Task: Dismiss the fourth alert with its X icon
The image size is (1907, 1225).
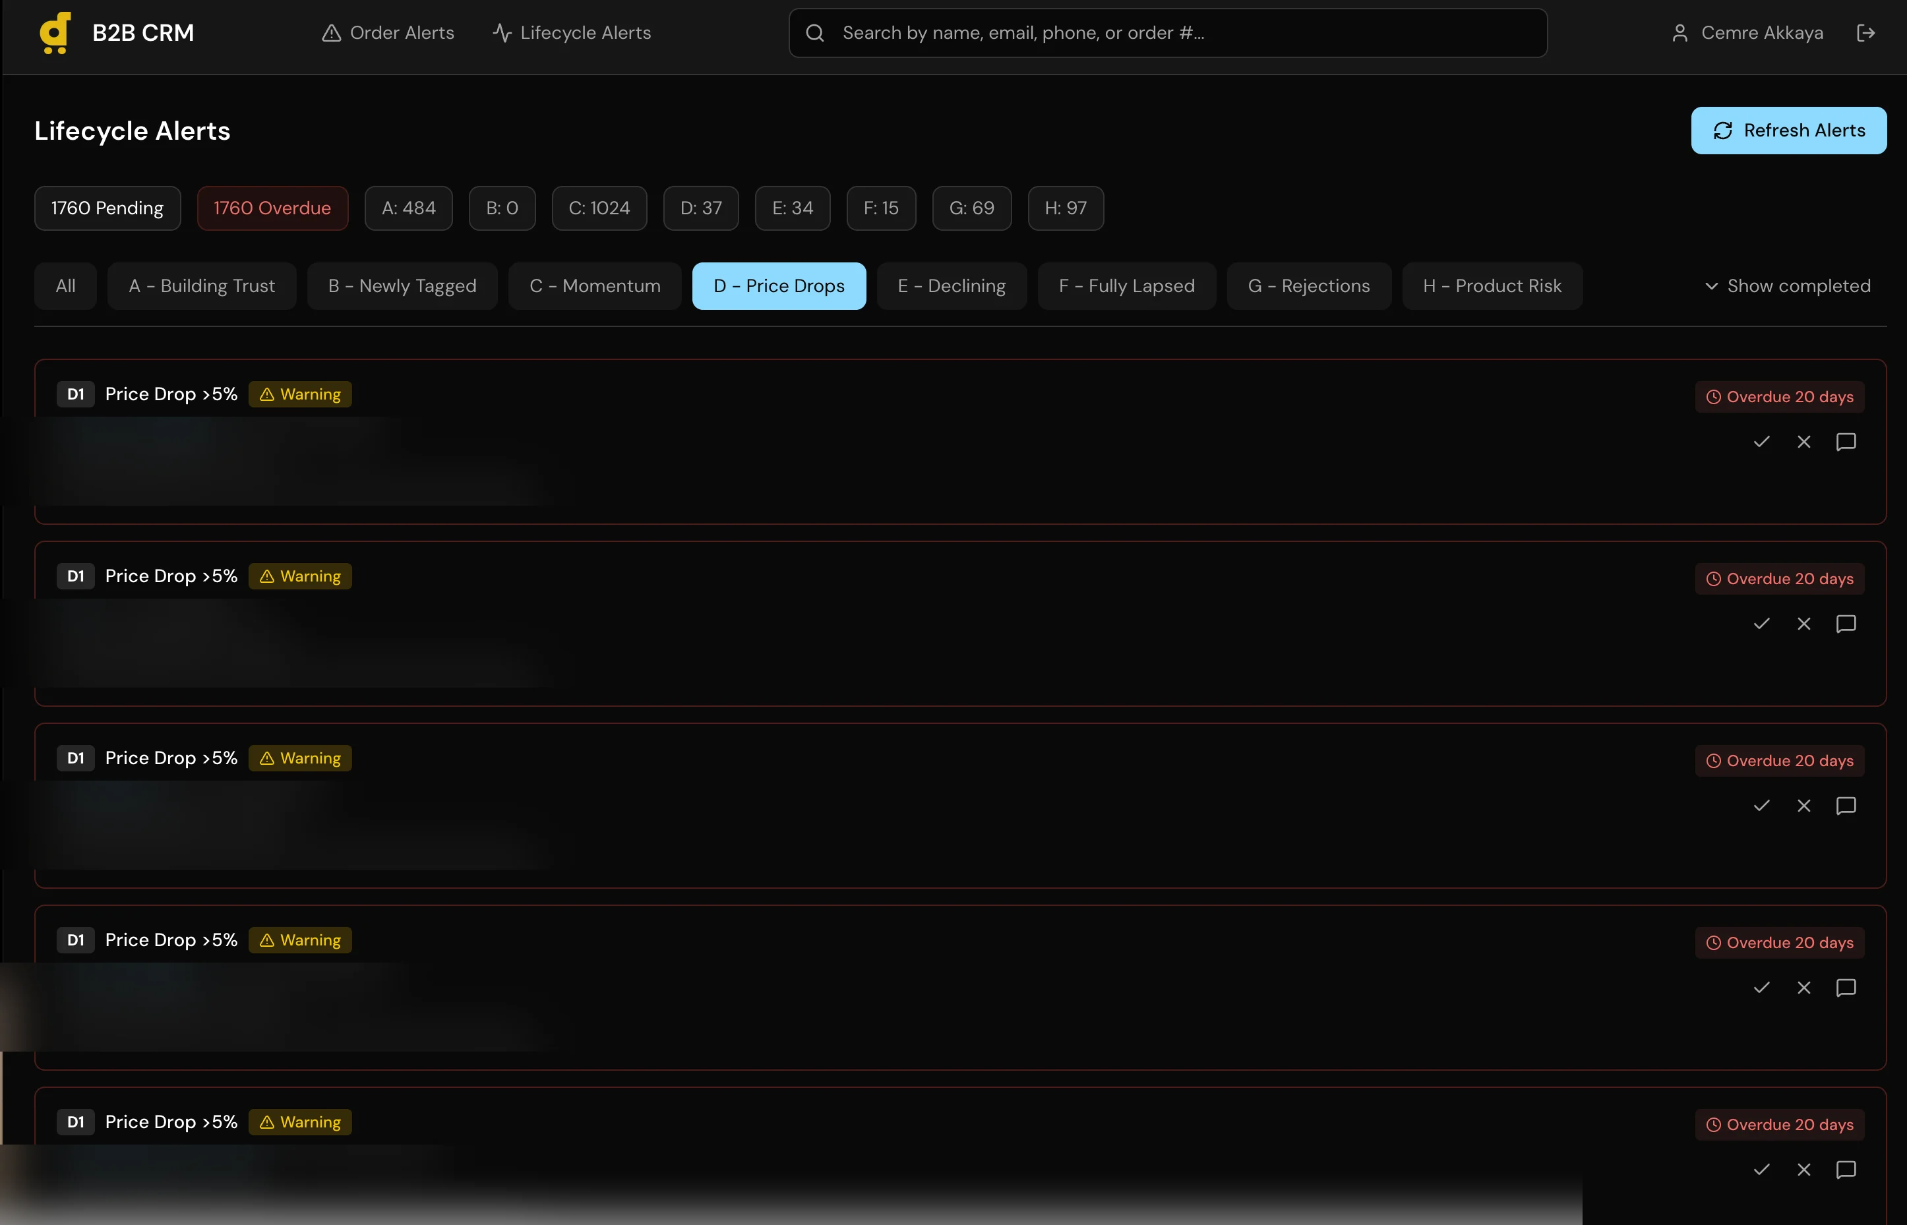Action: 1803,987
